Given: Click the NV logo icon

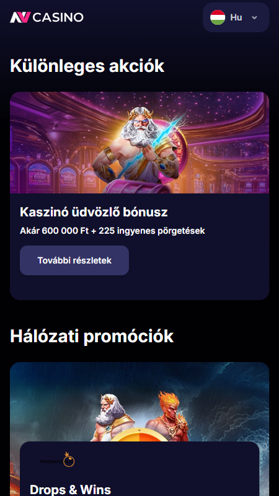Looking at the screenshot, I should [x=20, y=17].
